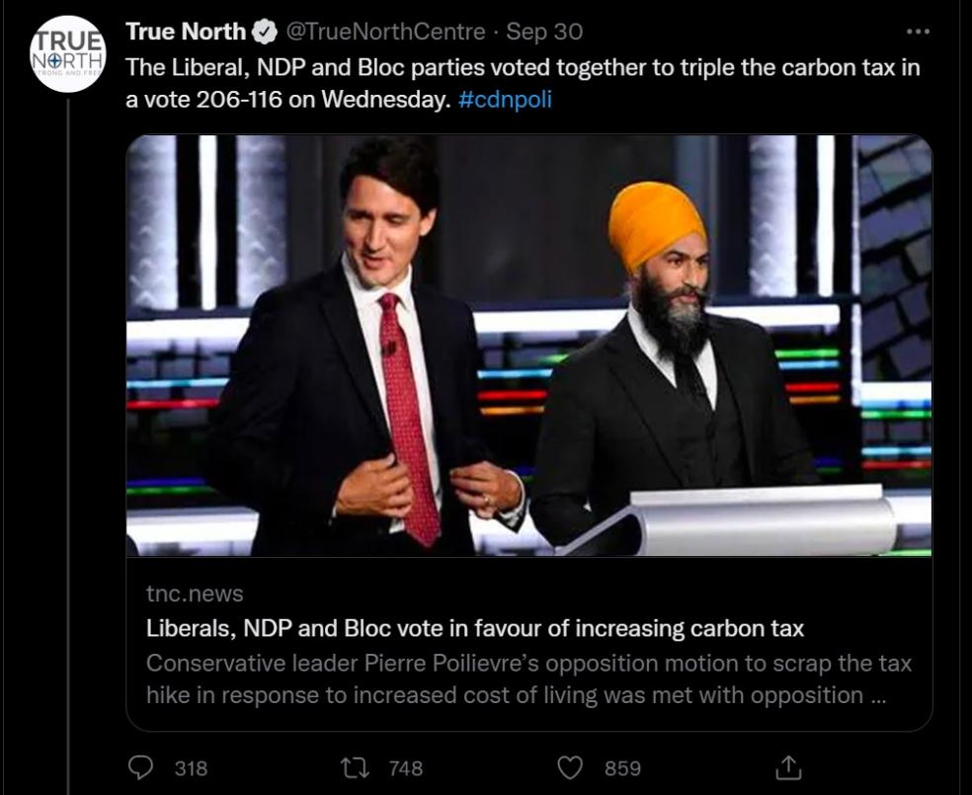
Task: Click the vertical thread line below the avatar
Action: coord(67,444)
